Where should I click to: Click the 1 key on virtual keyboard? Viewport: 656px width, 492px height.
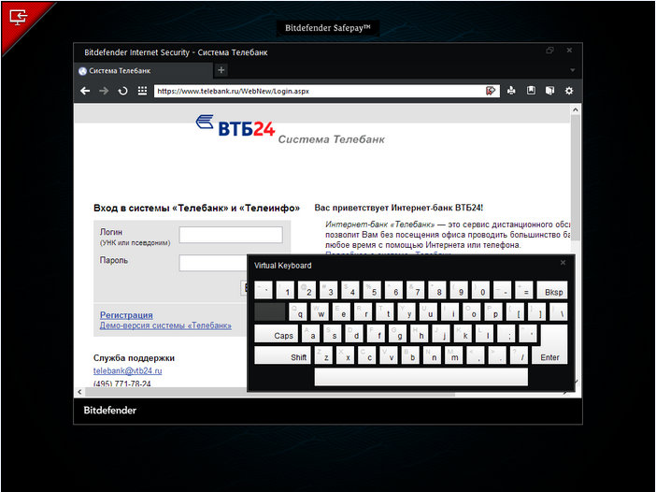[285, 290]
